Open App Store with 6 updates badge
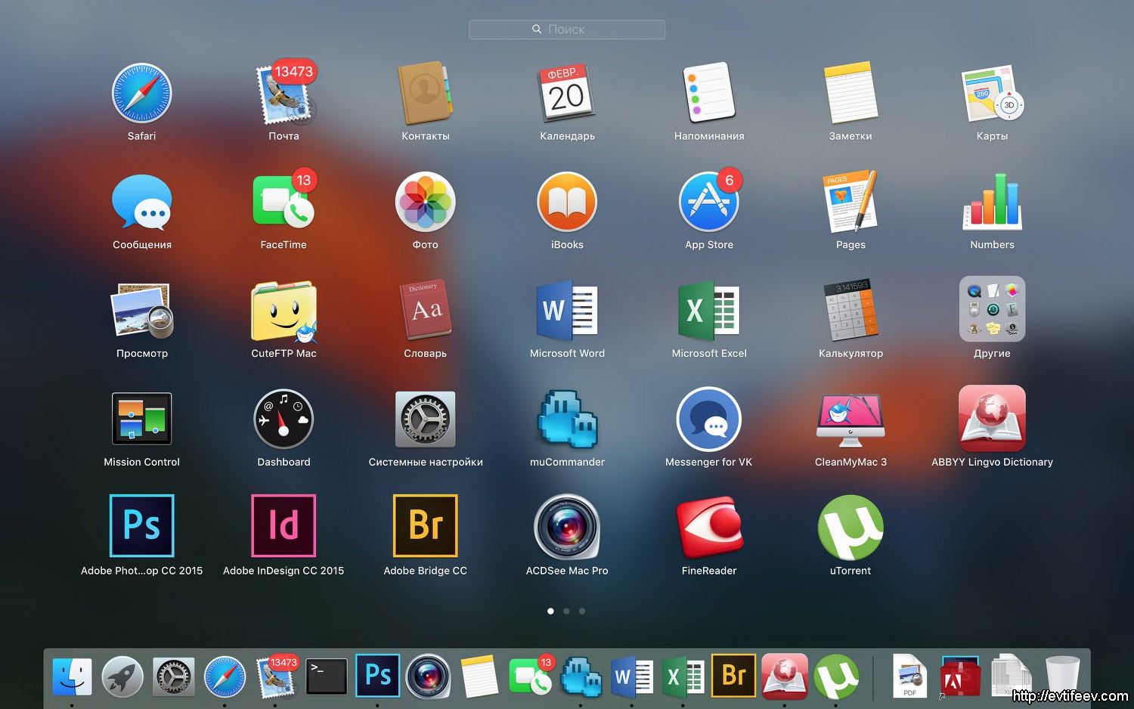 coord(708,202)
